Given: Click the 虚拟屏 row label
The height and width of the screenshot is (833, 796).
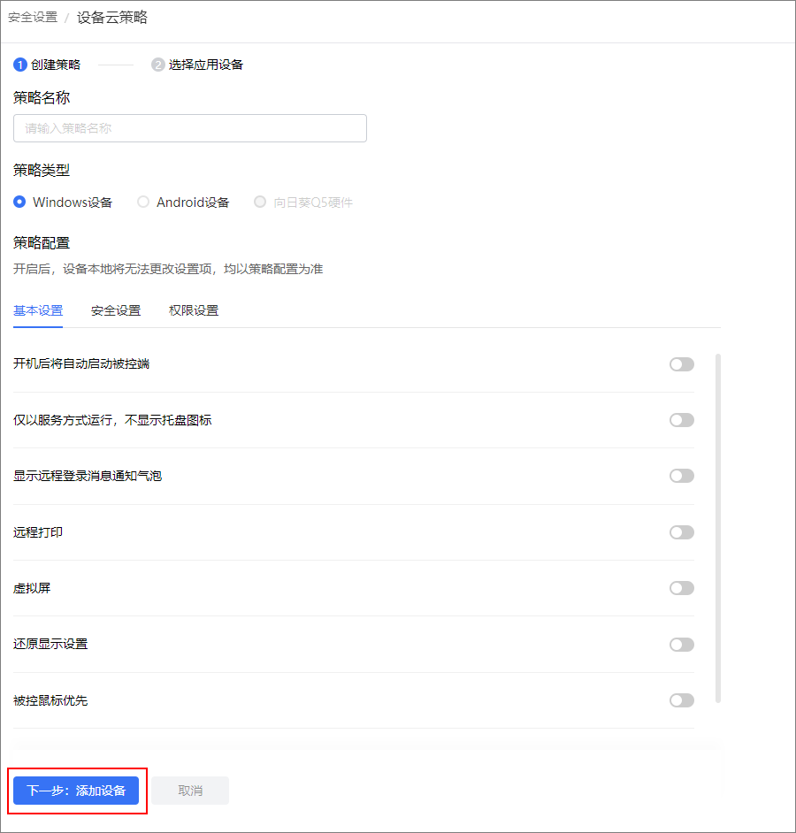Looking at the screenshot, I should tap(32, 588).
